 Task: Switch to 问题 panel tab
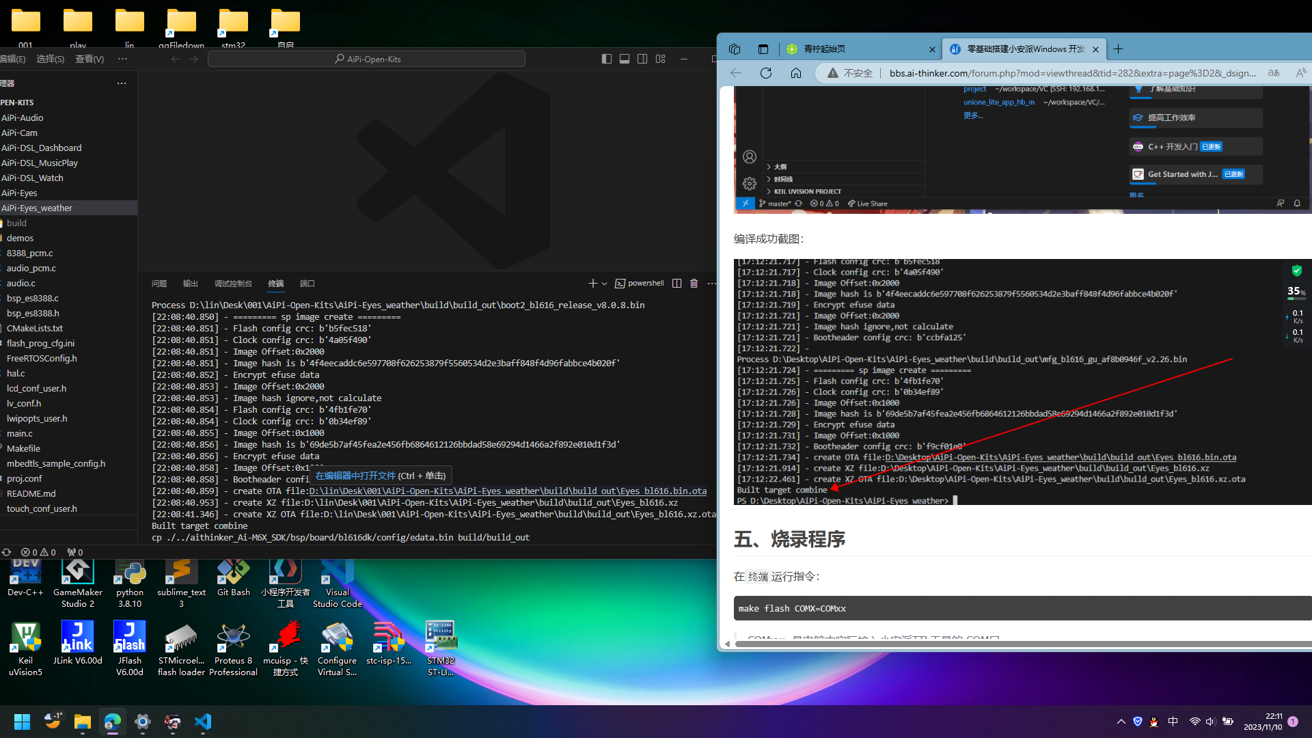[159, 283]
